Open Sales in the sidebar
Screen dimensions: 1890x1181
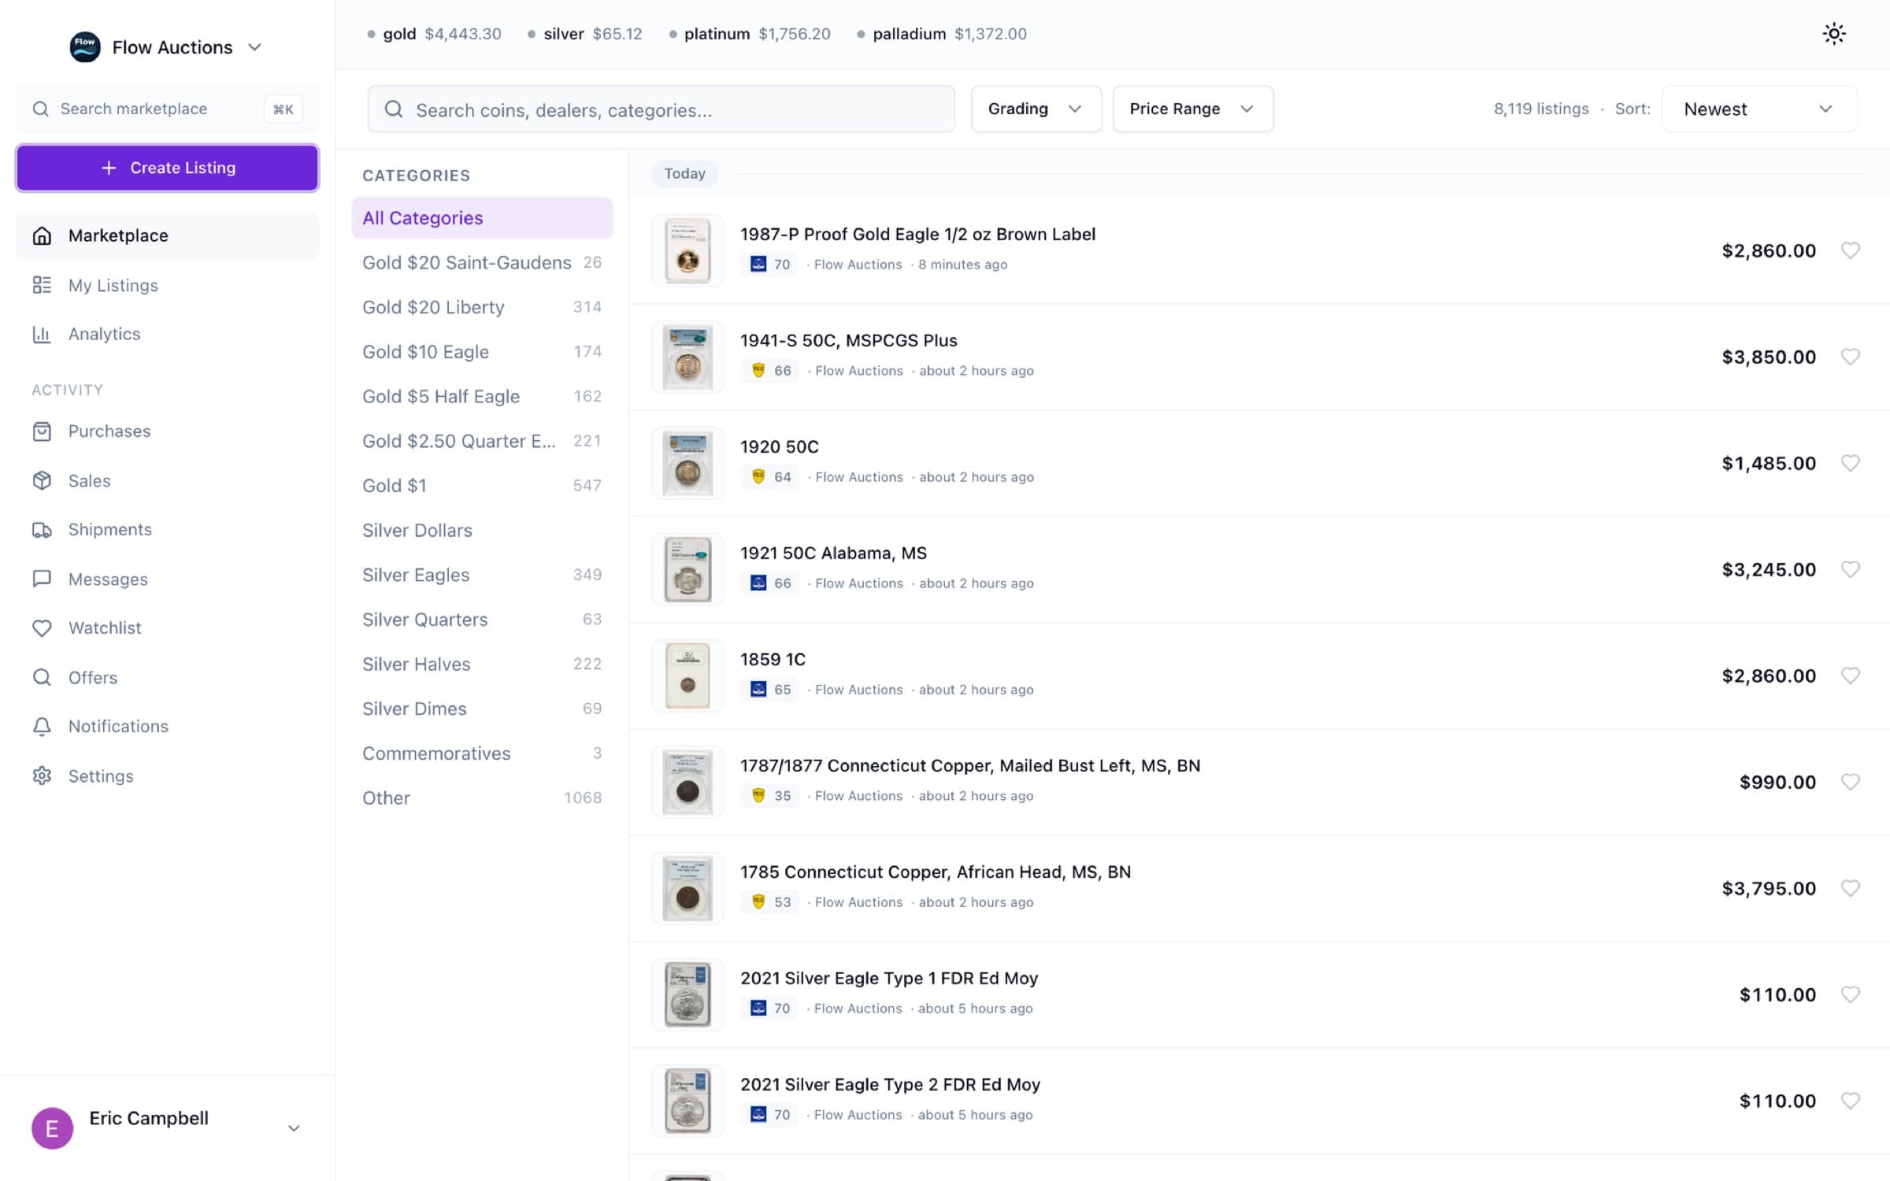point(167,480)
